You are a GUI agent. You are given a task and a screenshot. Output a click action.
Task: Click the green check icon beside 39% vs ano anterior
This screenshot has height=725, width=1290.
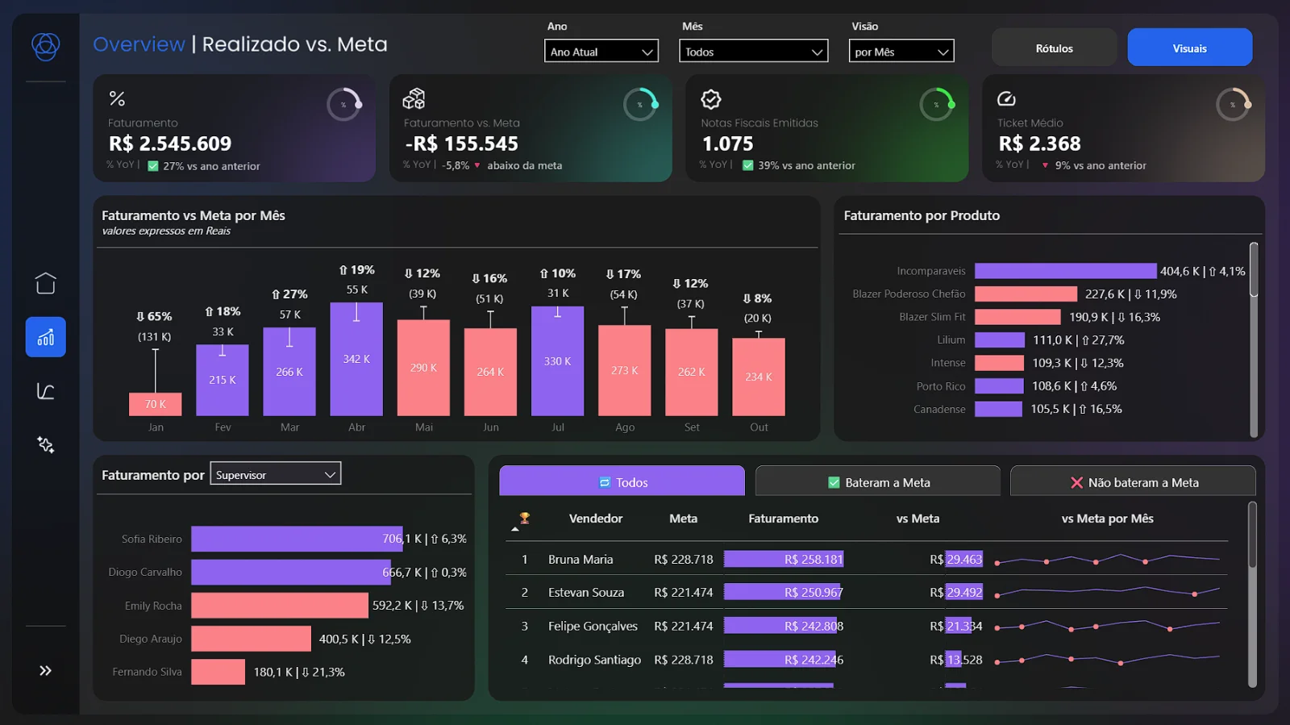(748, 165)
